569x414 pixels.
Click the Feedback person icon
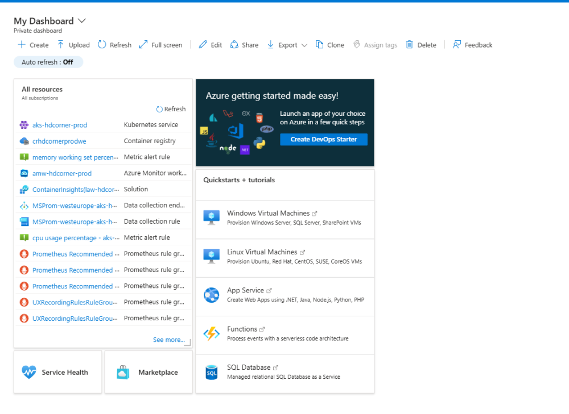point(456,44)
